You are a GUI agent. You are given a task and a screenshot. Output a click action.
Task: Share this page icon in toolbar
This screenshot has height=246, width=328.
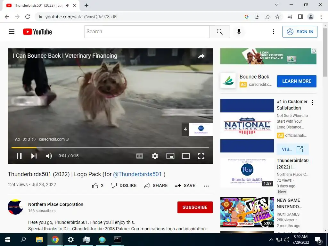[267, 17]
